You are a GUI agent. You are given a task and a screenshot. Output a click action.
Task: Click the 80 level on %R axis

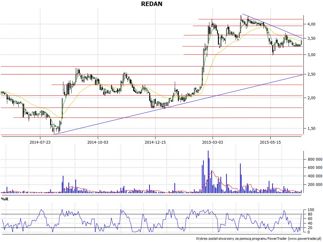(310, 214)
